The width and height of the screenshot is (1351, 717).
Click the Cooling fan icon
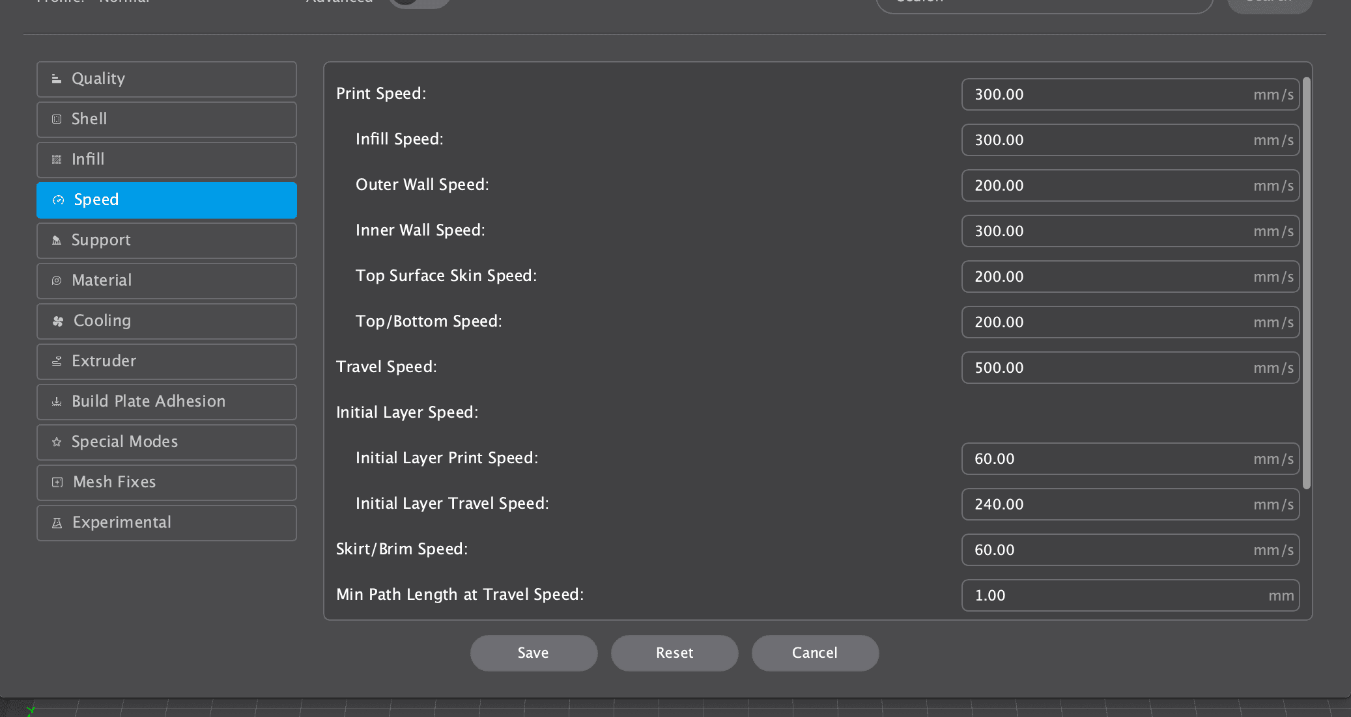[58, 321]
